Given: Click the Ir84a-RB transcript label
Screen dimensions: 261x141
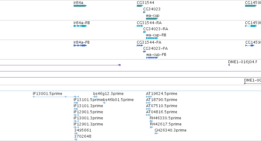Looking at the screenshot, I should (x=82, y=23).
